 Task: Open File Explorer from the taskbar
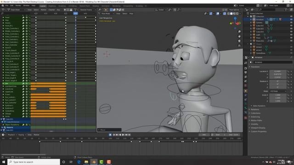pyautogui.click(x=86, y=162)
